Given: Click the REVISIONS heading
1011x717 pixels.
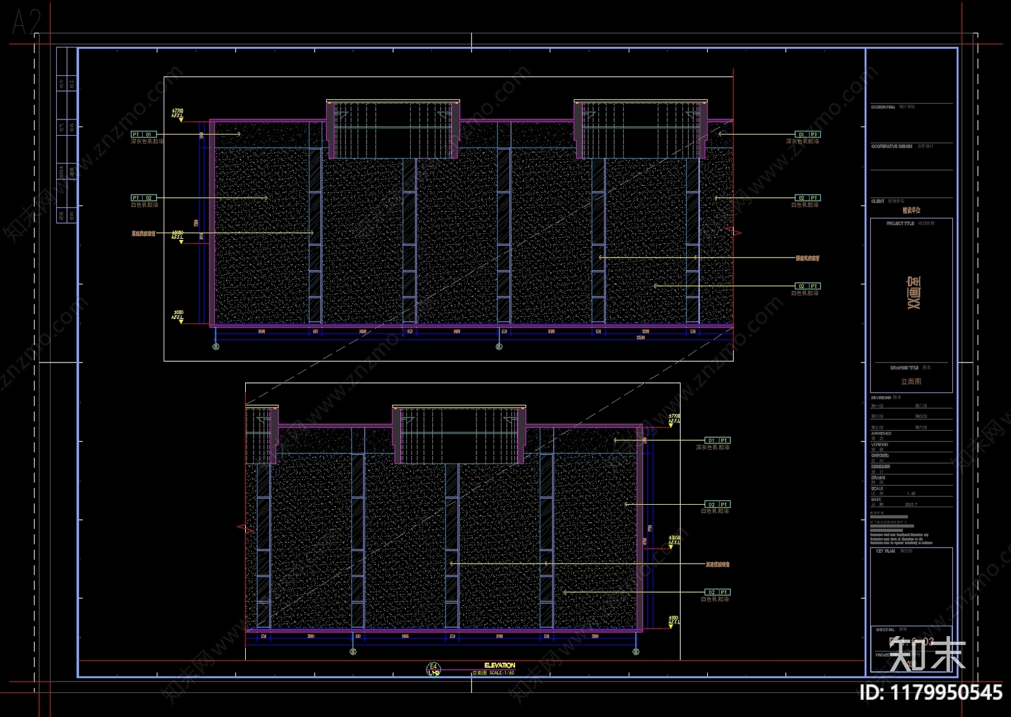Looking at the screenshot, I should [881, 398].
